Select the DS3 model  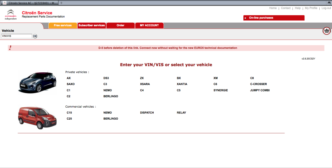click(x=106, y=78)
